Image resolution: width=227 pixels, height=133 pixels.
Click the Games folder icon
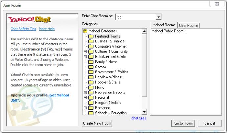tap(91, 67)
